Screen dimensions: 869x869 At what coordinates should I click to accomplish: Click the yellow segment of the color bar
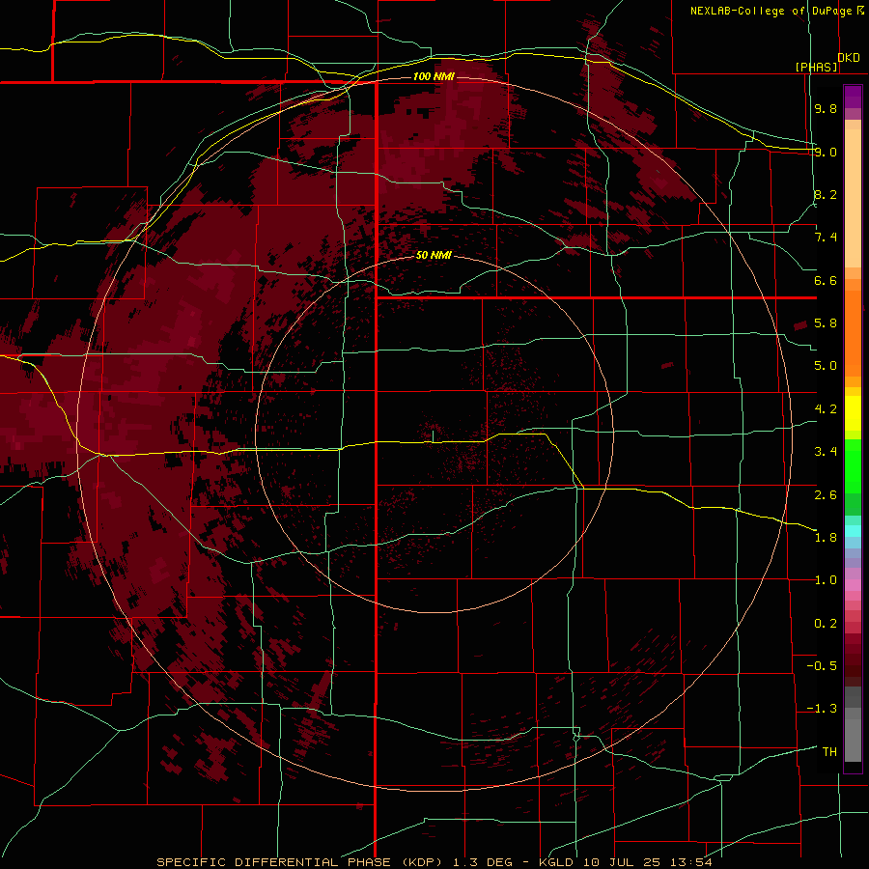(853, 413)
